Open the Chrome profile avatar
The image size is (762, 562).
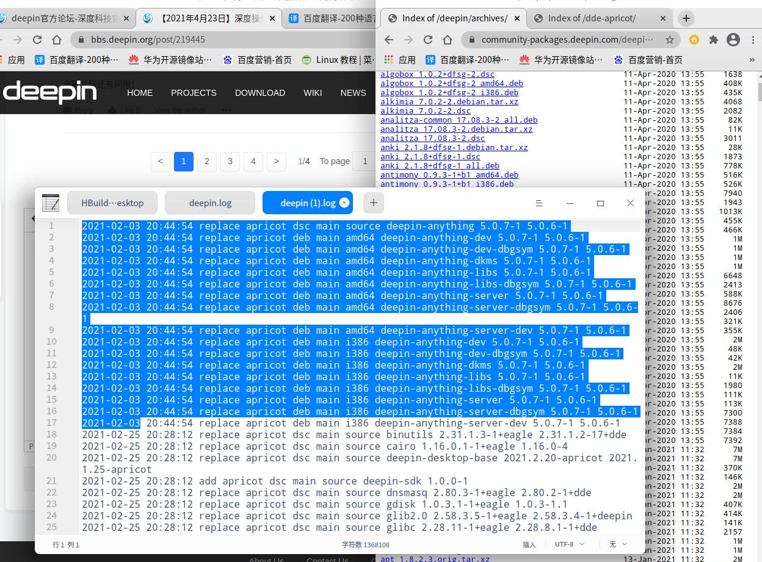coord(733,40)
